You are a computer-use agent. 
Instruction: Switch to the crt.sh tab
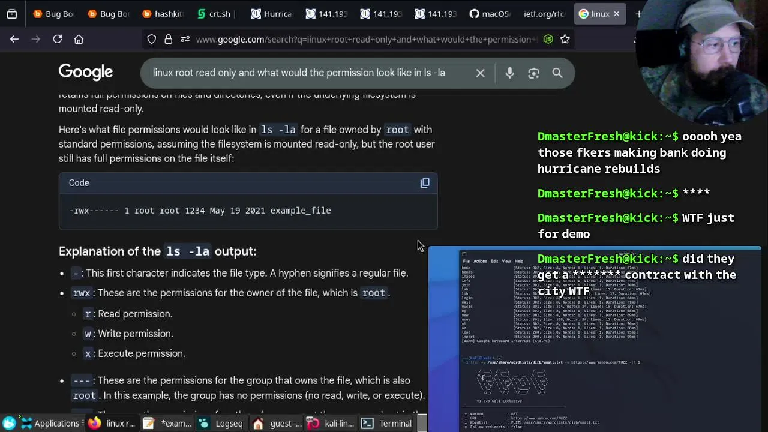tap(217, 13)
